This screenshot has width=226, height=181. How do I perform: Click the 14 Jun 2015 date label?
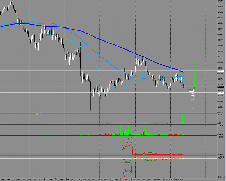pos(48,180)
